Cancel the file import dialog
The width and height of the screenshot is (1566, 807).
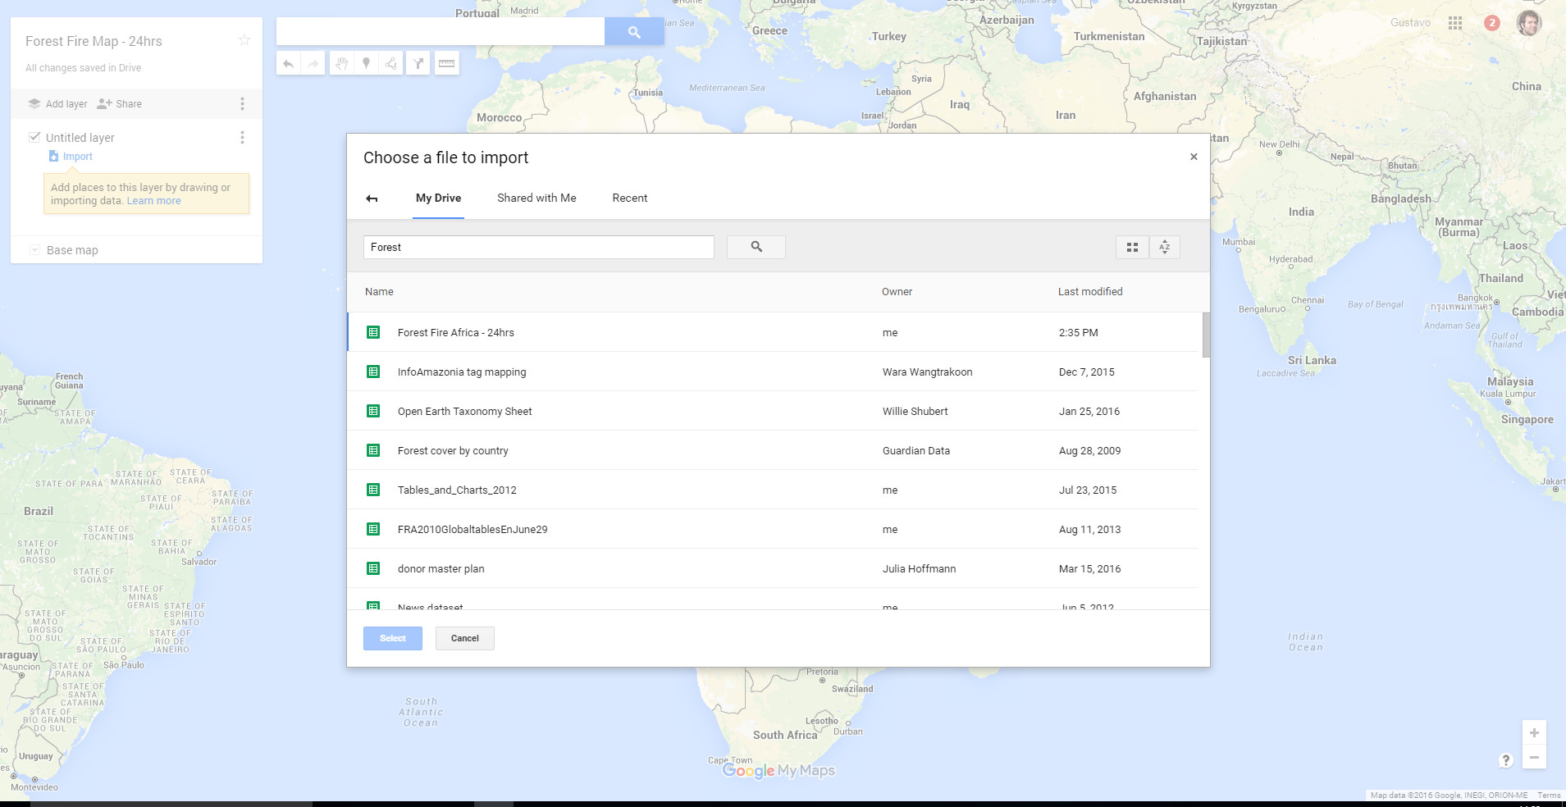coord(464,638)
